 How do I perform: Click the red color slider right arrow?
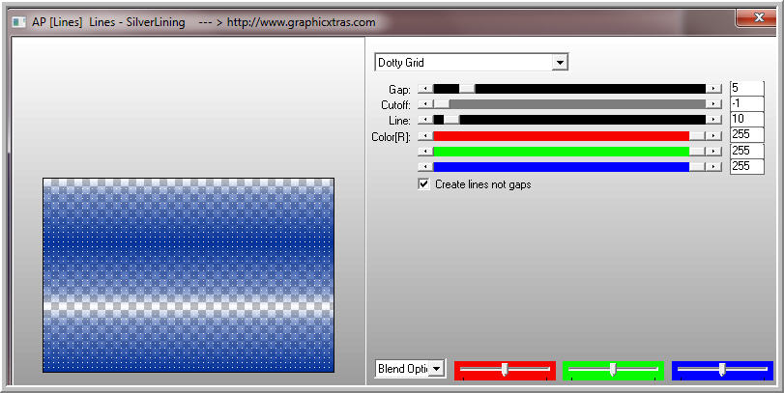[713, 136]
